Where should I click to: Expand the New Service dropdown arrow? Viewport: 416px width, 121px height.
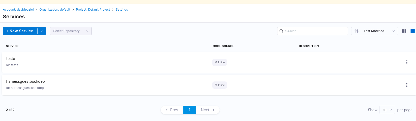42,31
